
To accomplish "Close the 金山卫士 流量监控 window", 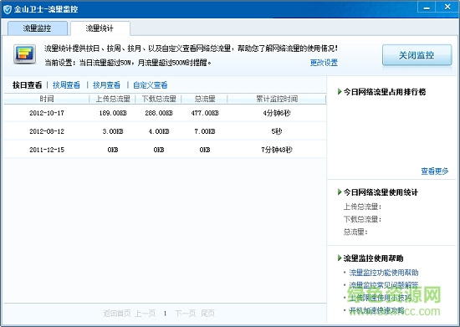I will click(x=447, y=7).
